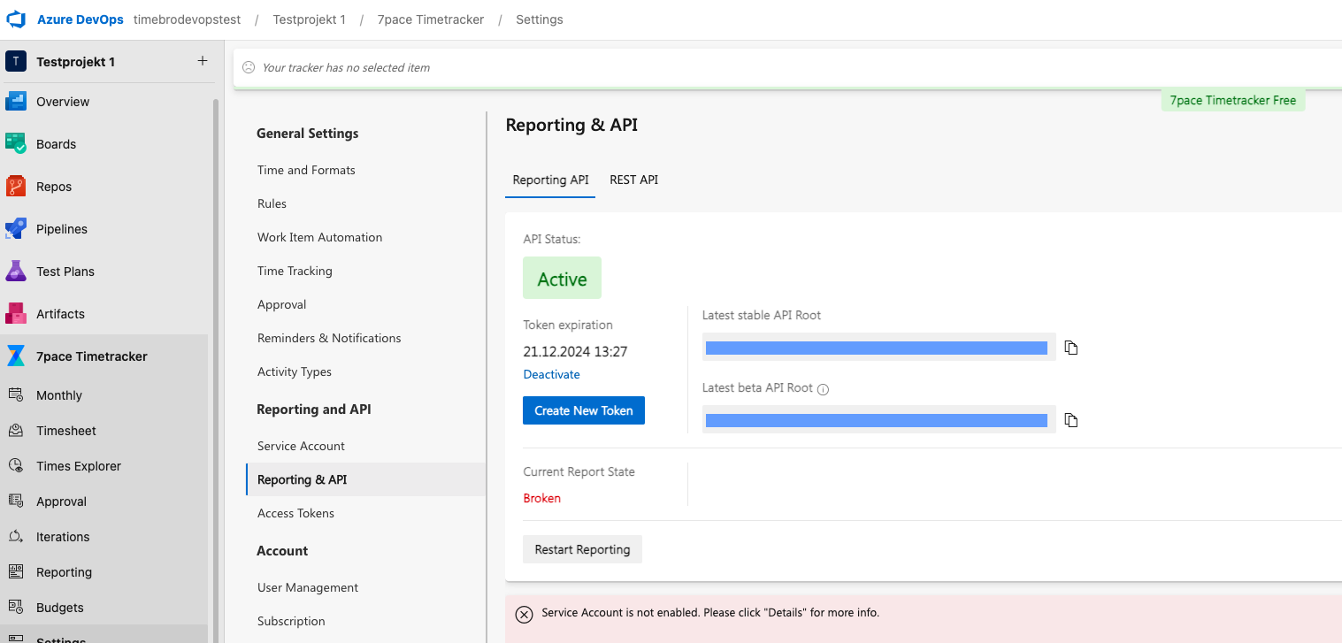Copy the latest beta API Root
Image resolution: width=1342 pixels, height=643 pixels.
1071,420
